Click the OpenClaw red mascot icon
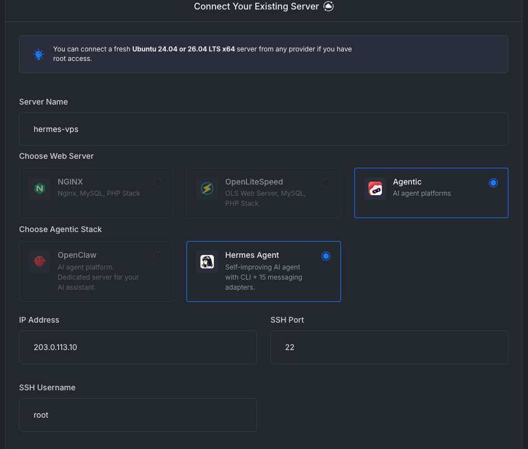Viewport: 528px width, 449px height. tap(40, 261)
